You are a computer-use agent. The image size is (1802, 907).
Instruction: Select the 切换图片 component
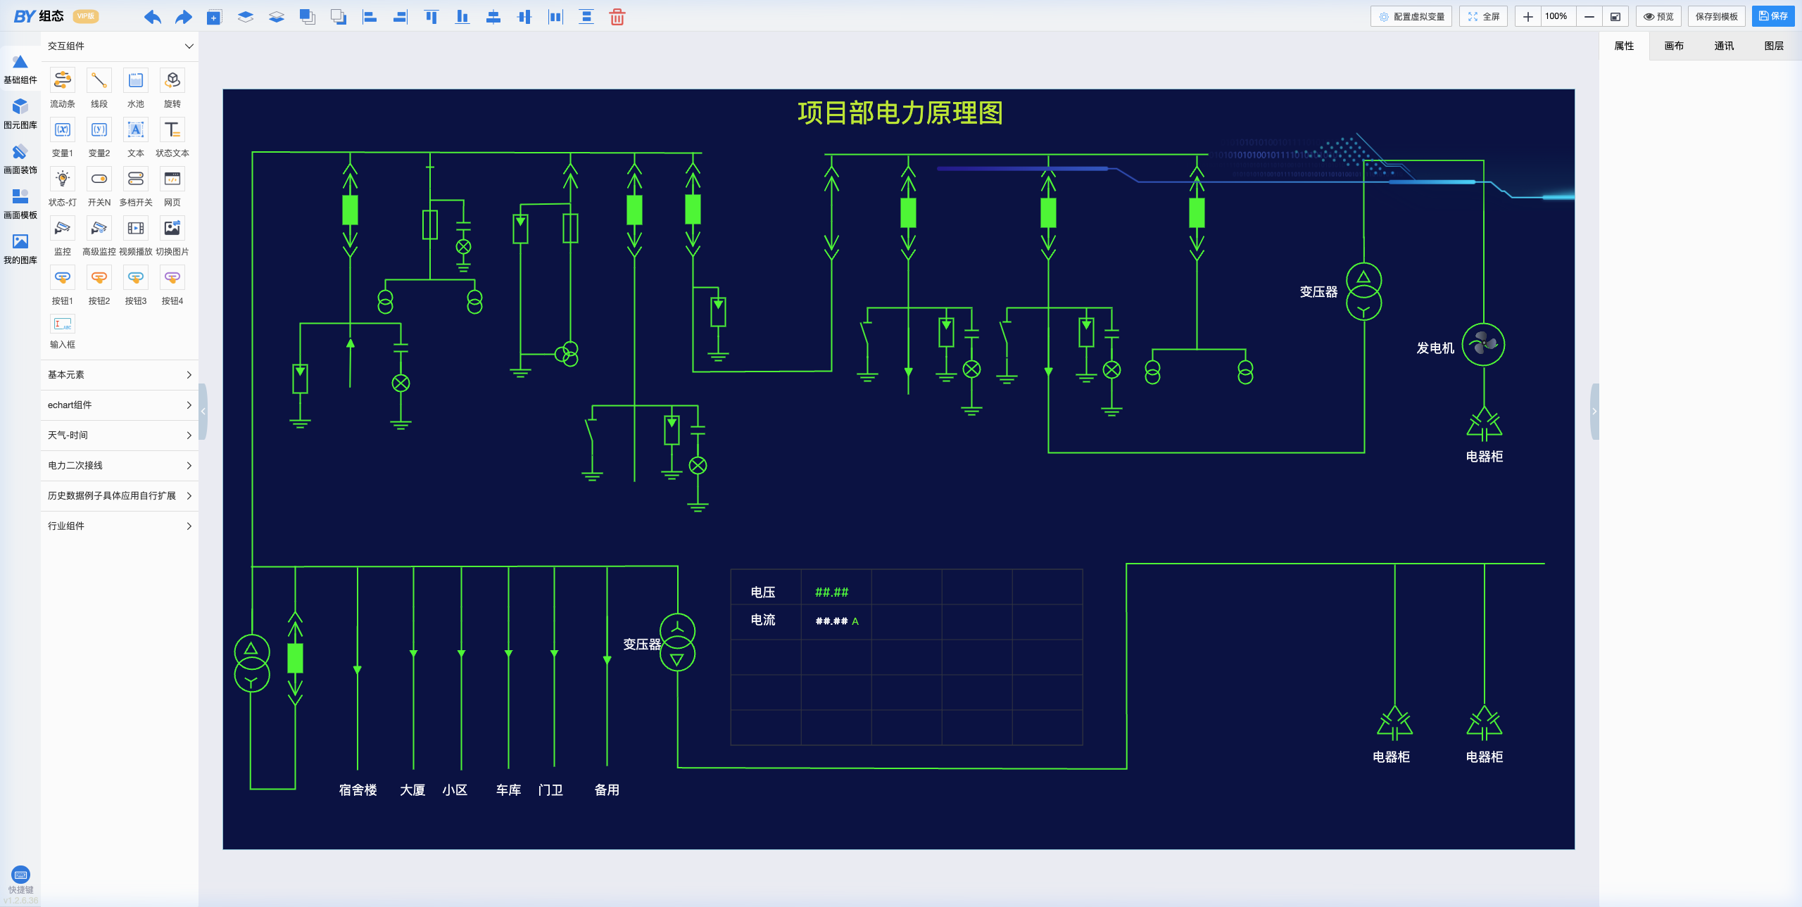point(172,236)
